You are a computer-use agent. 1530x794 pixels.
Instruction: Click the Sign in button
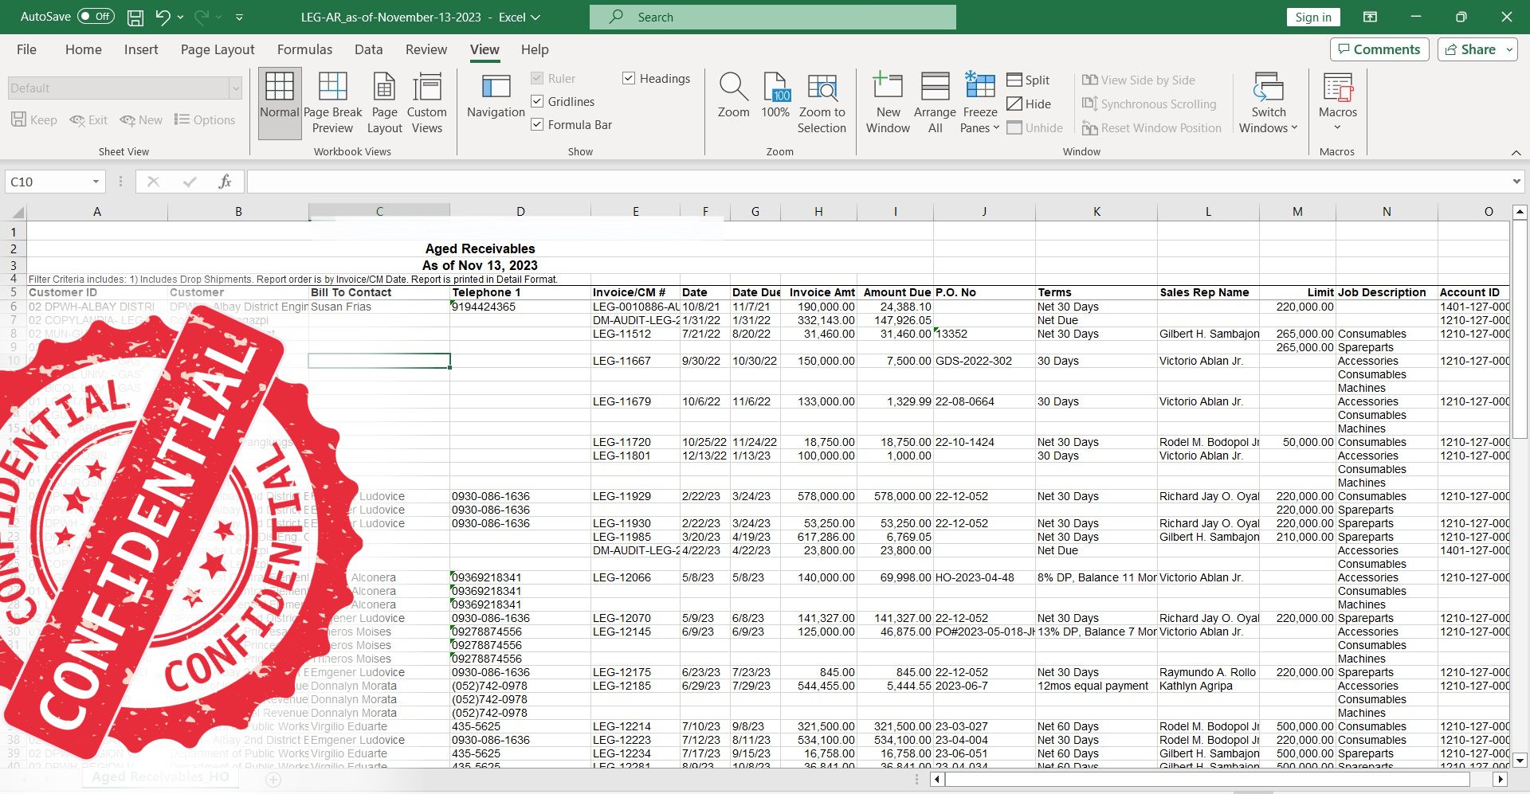pos(1313,17)
